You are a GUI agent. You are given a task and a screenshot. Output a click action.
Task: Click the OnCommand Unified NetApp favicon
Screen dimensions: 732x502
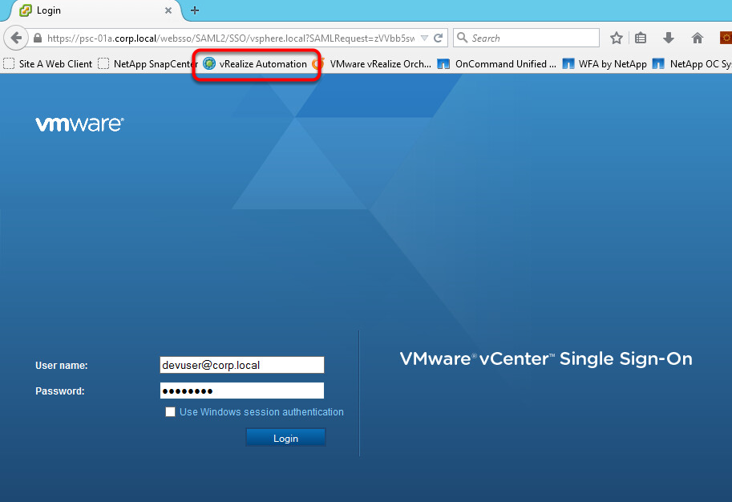(x=443, y=64)
